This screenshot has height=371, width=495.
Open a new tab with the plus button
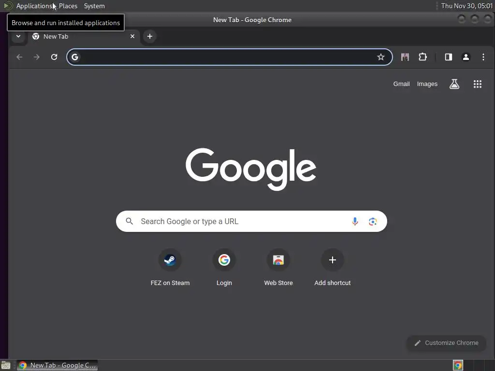tap(150, 36)
